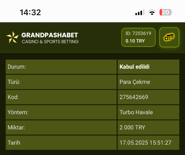This screenshot has width=185, height=155.
Task: Tap the 0.10 TRY balance text
Action: [x=135, y=41]
